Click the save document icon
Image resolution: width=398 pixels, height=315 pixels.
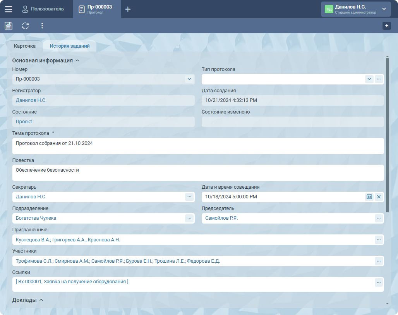point(9,26)
